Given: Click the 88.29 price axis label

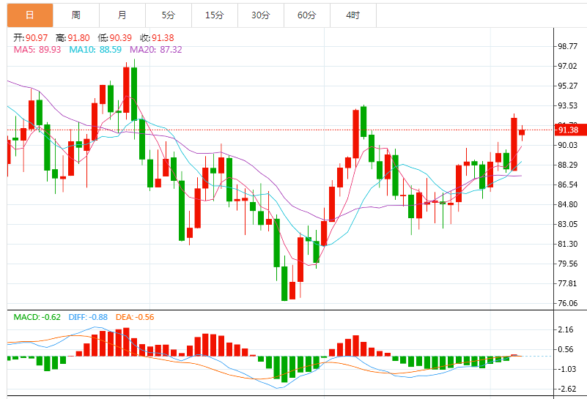Looking at the screenshot, I should [567, 165].
